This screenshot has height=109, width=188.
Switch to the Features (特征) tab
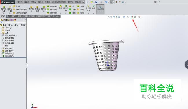point(3,16)
